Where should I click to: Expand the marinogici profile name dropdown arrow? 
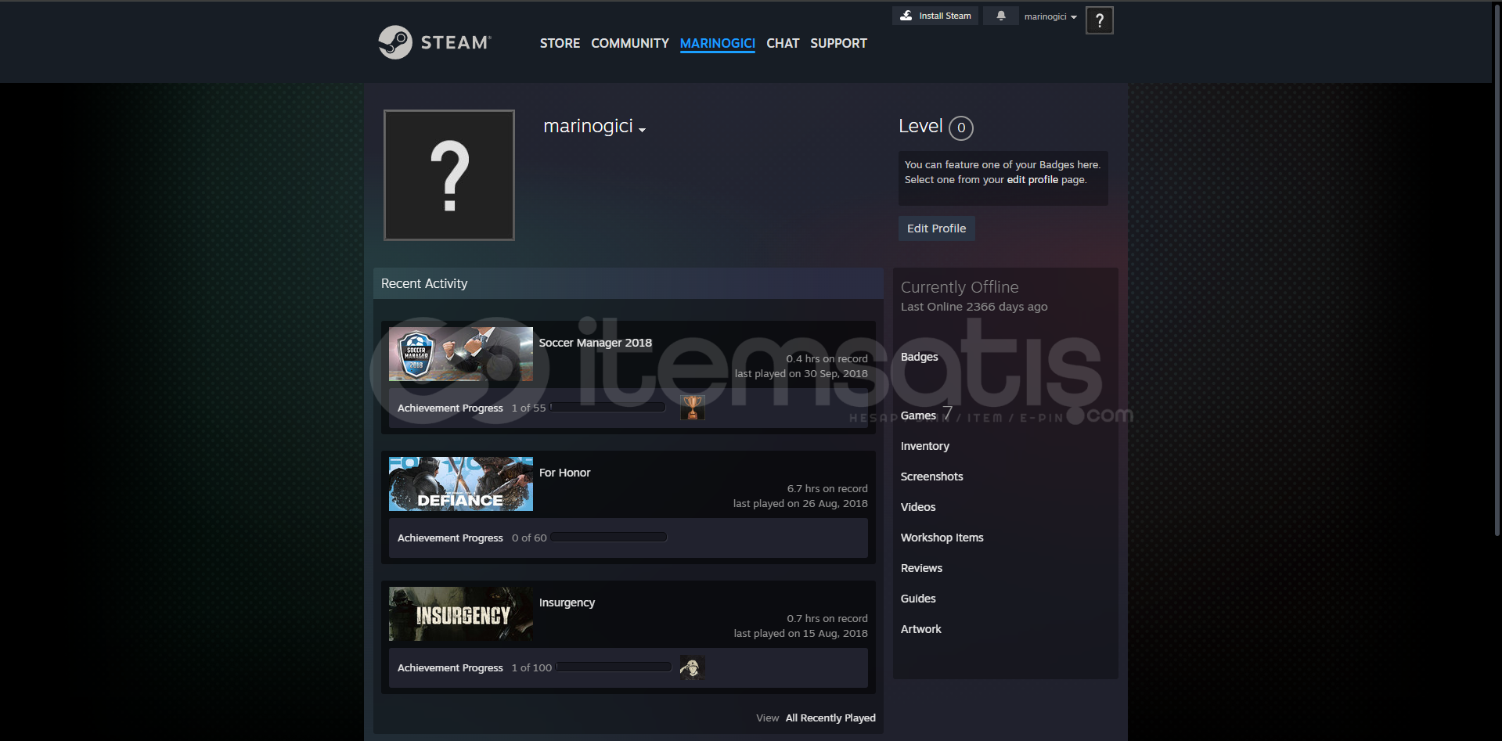point(642,130)
